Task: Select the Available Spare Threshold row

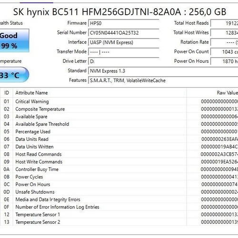Action: [119, 124]
